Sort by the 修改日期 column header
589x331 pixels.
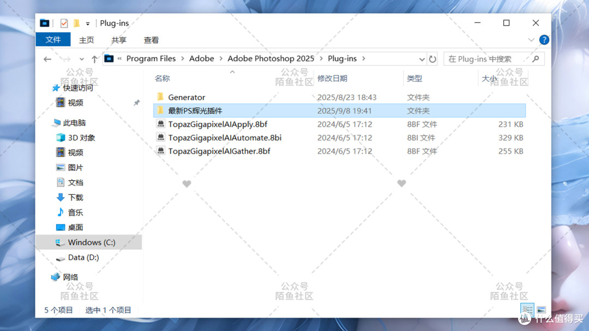pyautogui.click(x=332, y=78)
